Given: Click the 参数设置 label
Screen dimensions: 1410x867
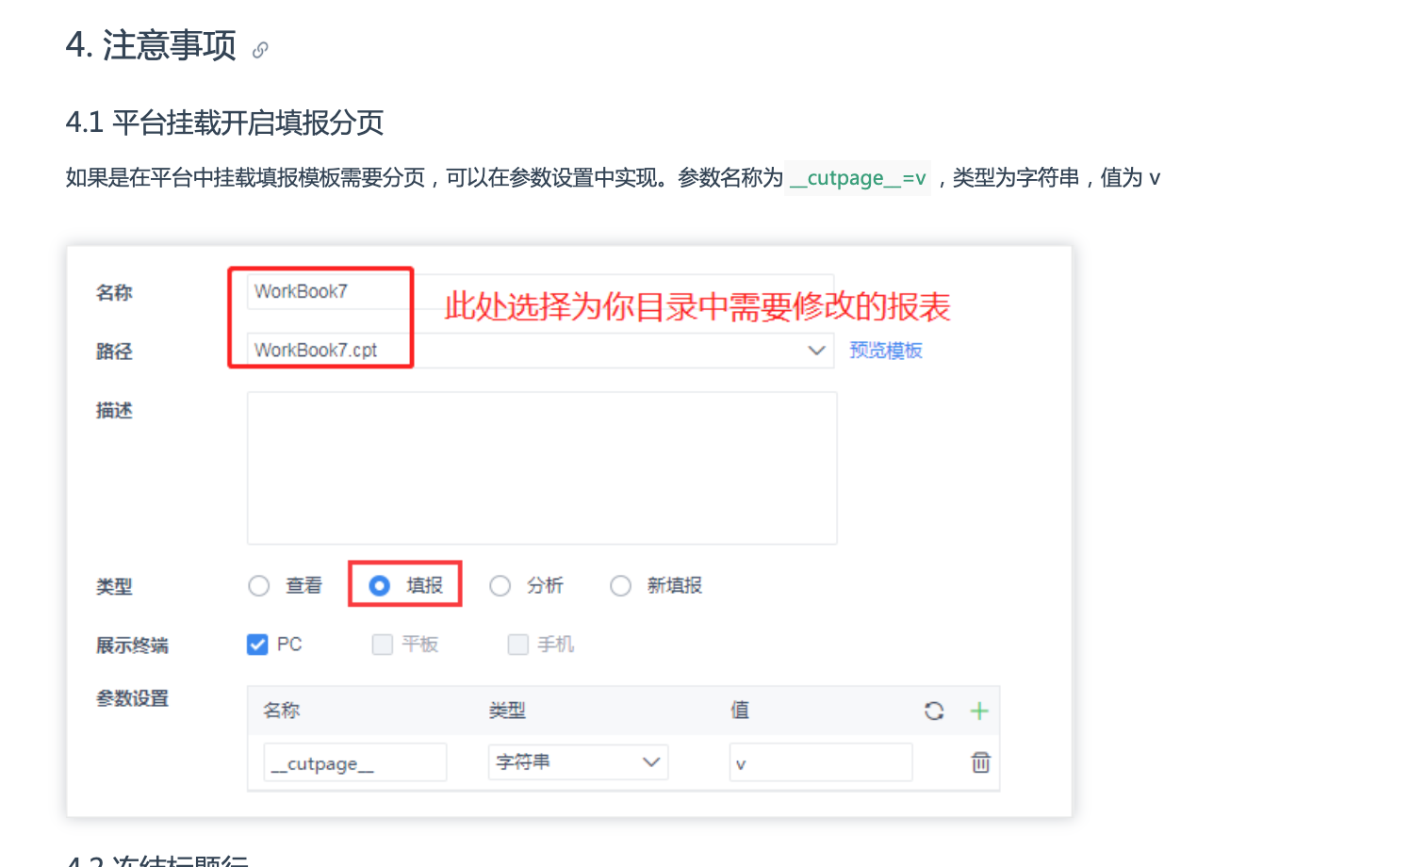Looking at the screenshot, I should click(x=132, y=698).
